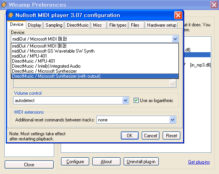Collapse the Device dropdown list arrow

point(175,39)
